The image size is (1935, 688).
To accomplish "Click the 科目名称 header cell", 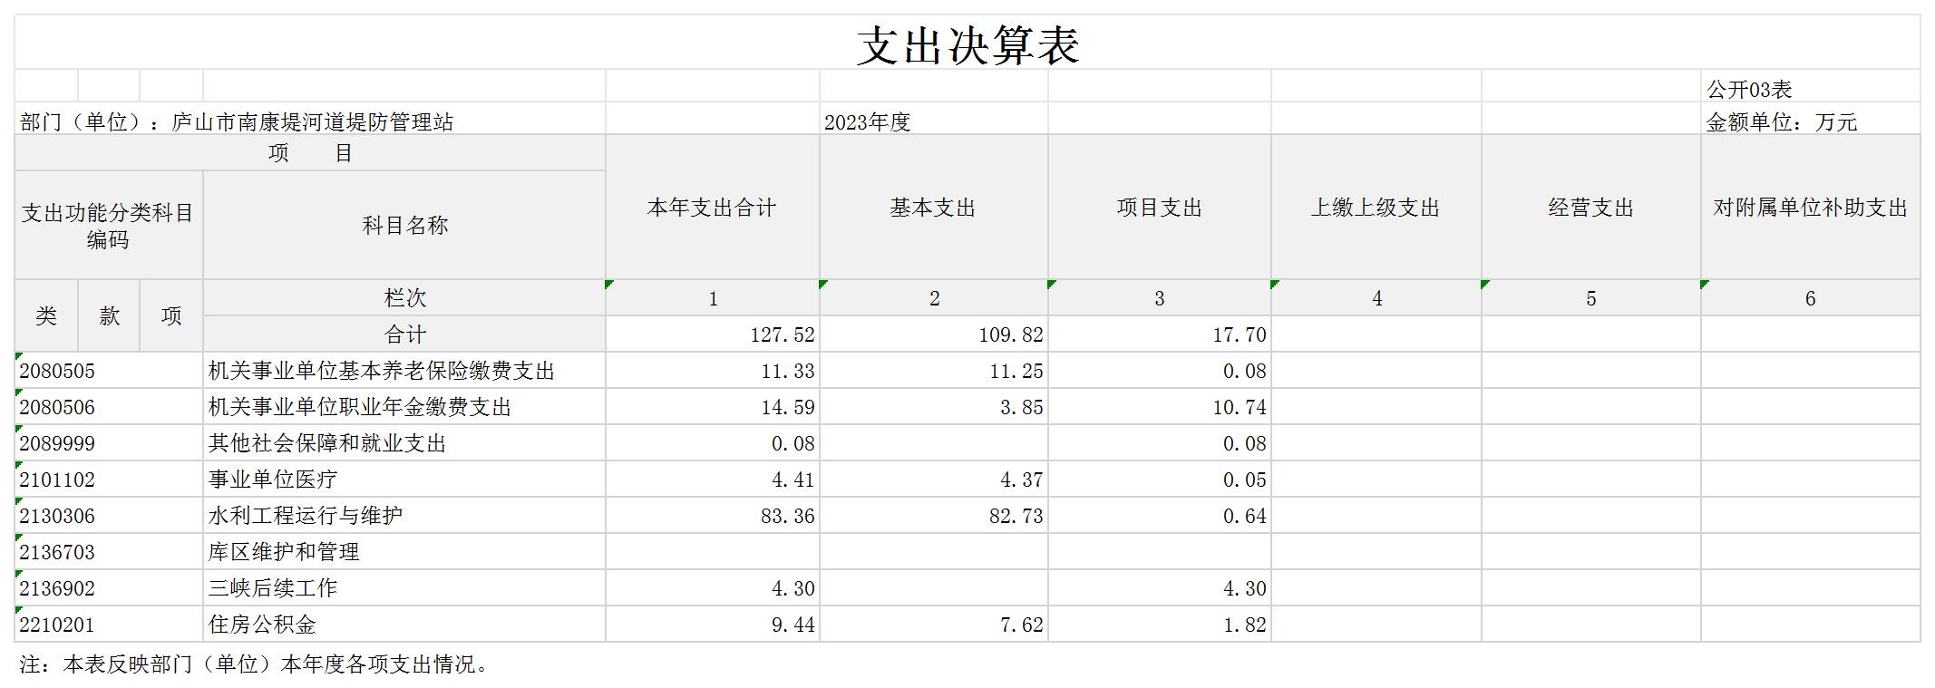I will pyautogui.click(x=404, y=226).
